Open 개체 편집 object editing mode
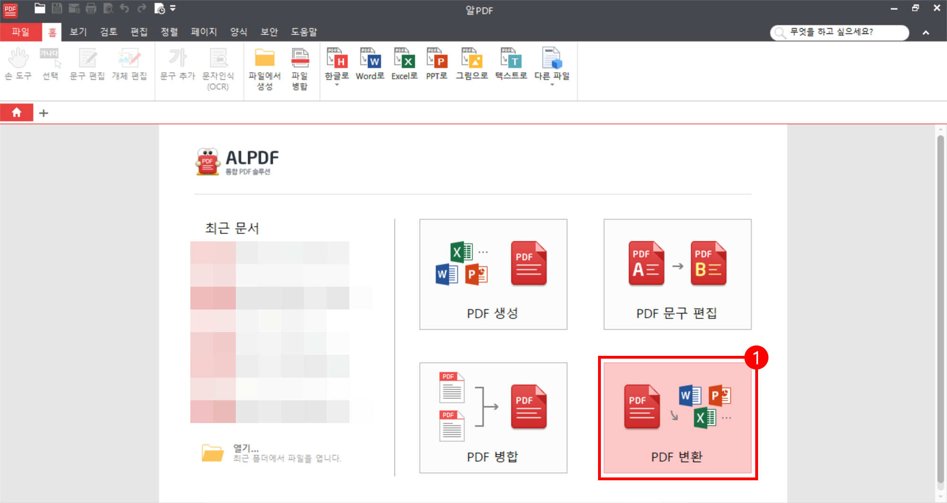Viewport: 947px width, 503px height. (129, 65)
